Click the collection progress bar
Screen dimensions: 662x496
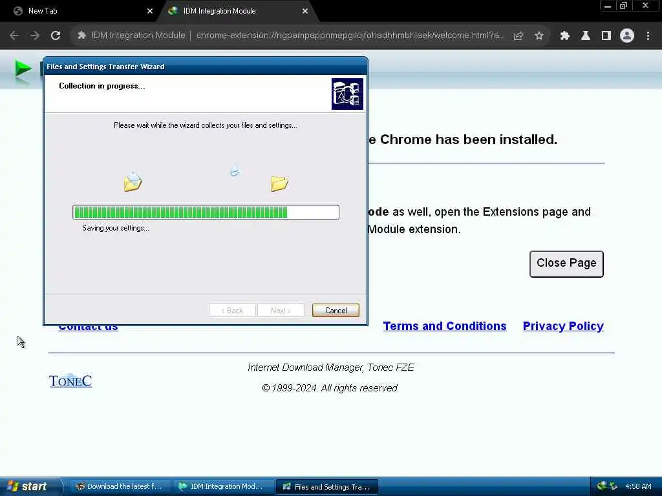206,212
